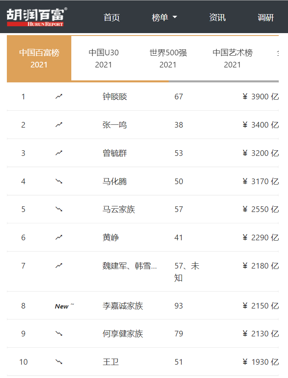Select the 中国百富榜 2021 tab
Viewport: 288px width, 378px height.
39,59
